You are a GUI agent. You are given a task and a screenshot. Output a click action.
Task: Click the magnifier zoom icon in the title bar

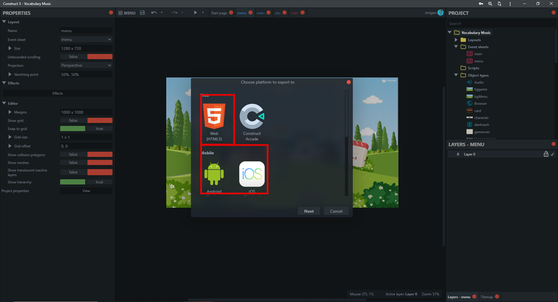tap(490, 4)
